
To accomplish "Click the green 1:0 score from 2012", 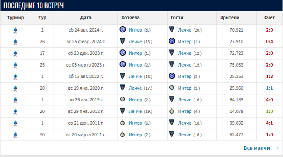I will pos(269,111).
